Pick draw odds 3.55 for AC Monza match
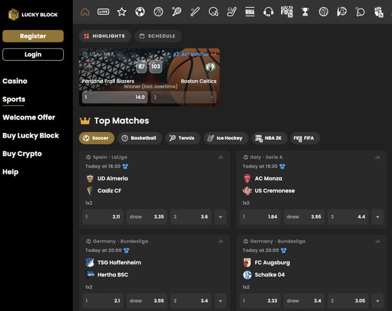Image resolution: width=392 pixels, height=311 pixels. coord(304,217)
